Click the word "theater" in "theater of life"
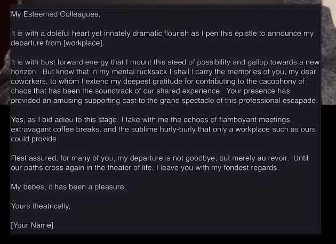This screenshot has height=244, width=336. pos(119,168)
